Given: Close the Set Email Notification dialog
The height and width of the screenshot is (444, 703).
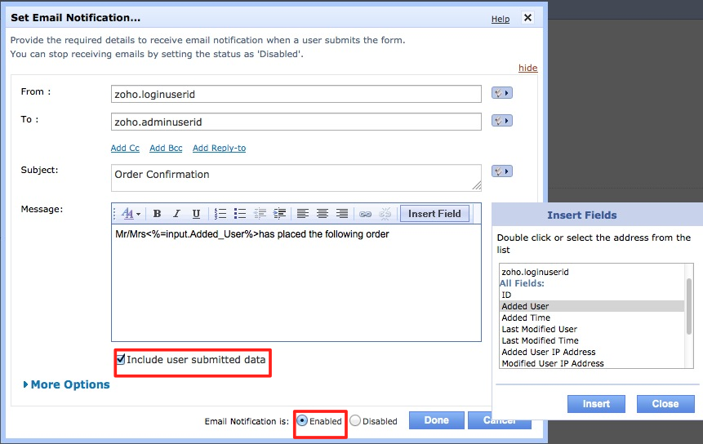Looking at the screenshot, I should coord(528,17).
